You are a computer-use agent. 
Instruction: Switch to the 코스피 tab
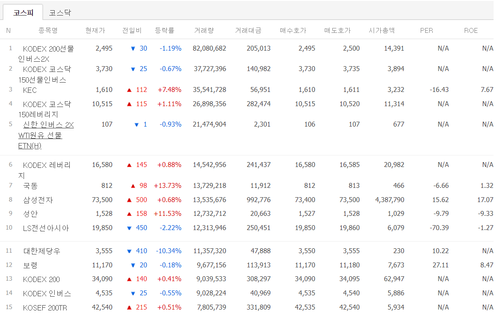pos(23,13)
